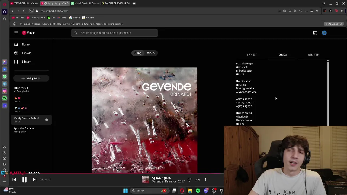Open Aria AI in Opera sidebar

click(4, 62)
